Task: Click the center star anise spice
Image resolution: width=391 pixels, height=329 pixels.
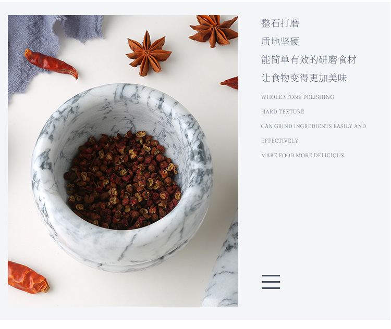Action: pos(149,54)
